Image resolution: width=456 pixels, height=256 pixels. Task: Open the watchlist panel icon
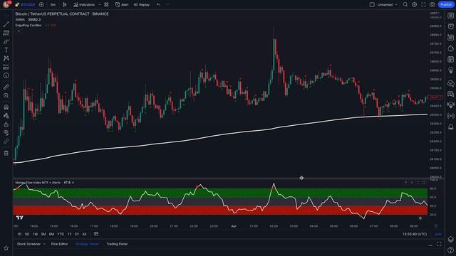click(451, 16)
